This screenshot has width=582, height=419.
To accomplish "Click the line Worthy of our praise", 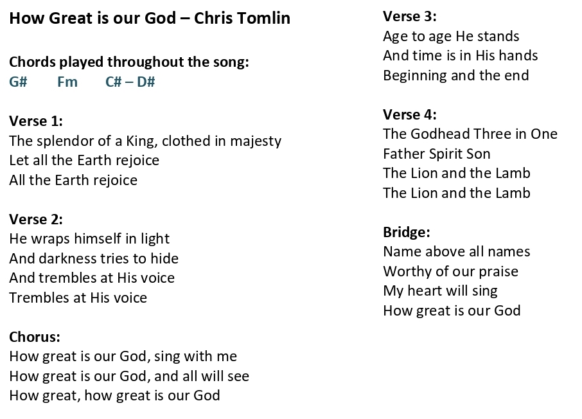I will tap(450, 272).
